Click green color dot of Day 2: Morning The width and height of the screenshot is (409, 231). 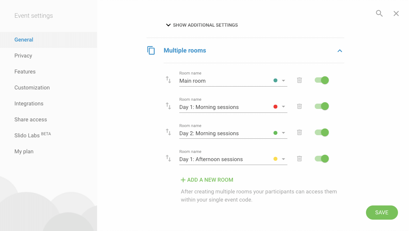(275, 133)
